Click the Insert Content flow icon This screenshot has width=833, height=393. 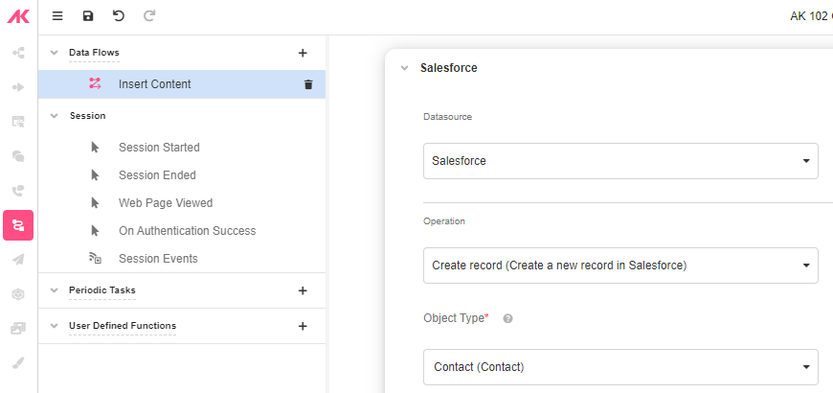pyautogui.click(x=95, y=83)
